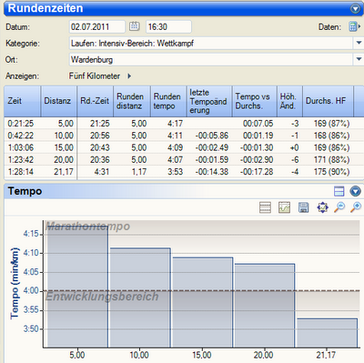This screenshot has width=364, height=363.
Task: Click the chart series graph toolbar icon
Action: point(284,207)
